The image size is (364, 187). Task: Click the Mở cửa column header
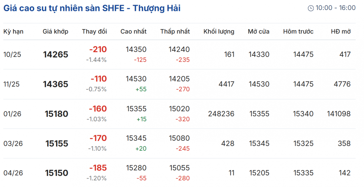click(258, 32)
